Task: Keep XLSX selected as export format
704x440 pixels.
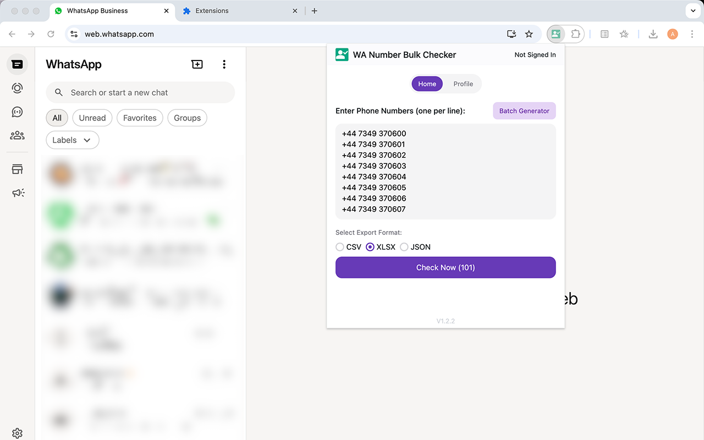Action: pos(370,247)
